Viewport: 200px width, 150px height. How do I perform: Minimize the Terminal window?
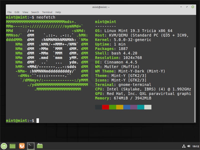(180, 7)
